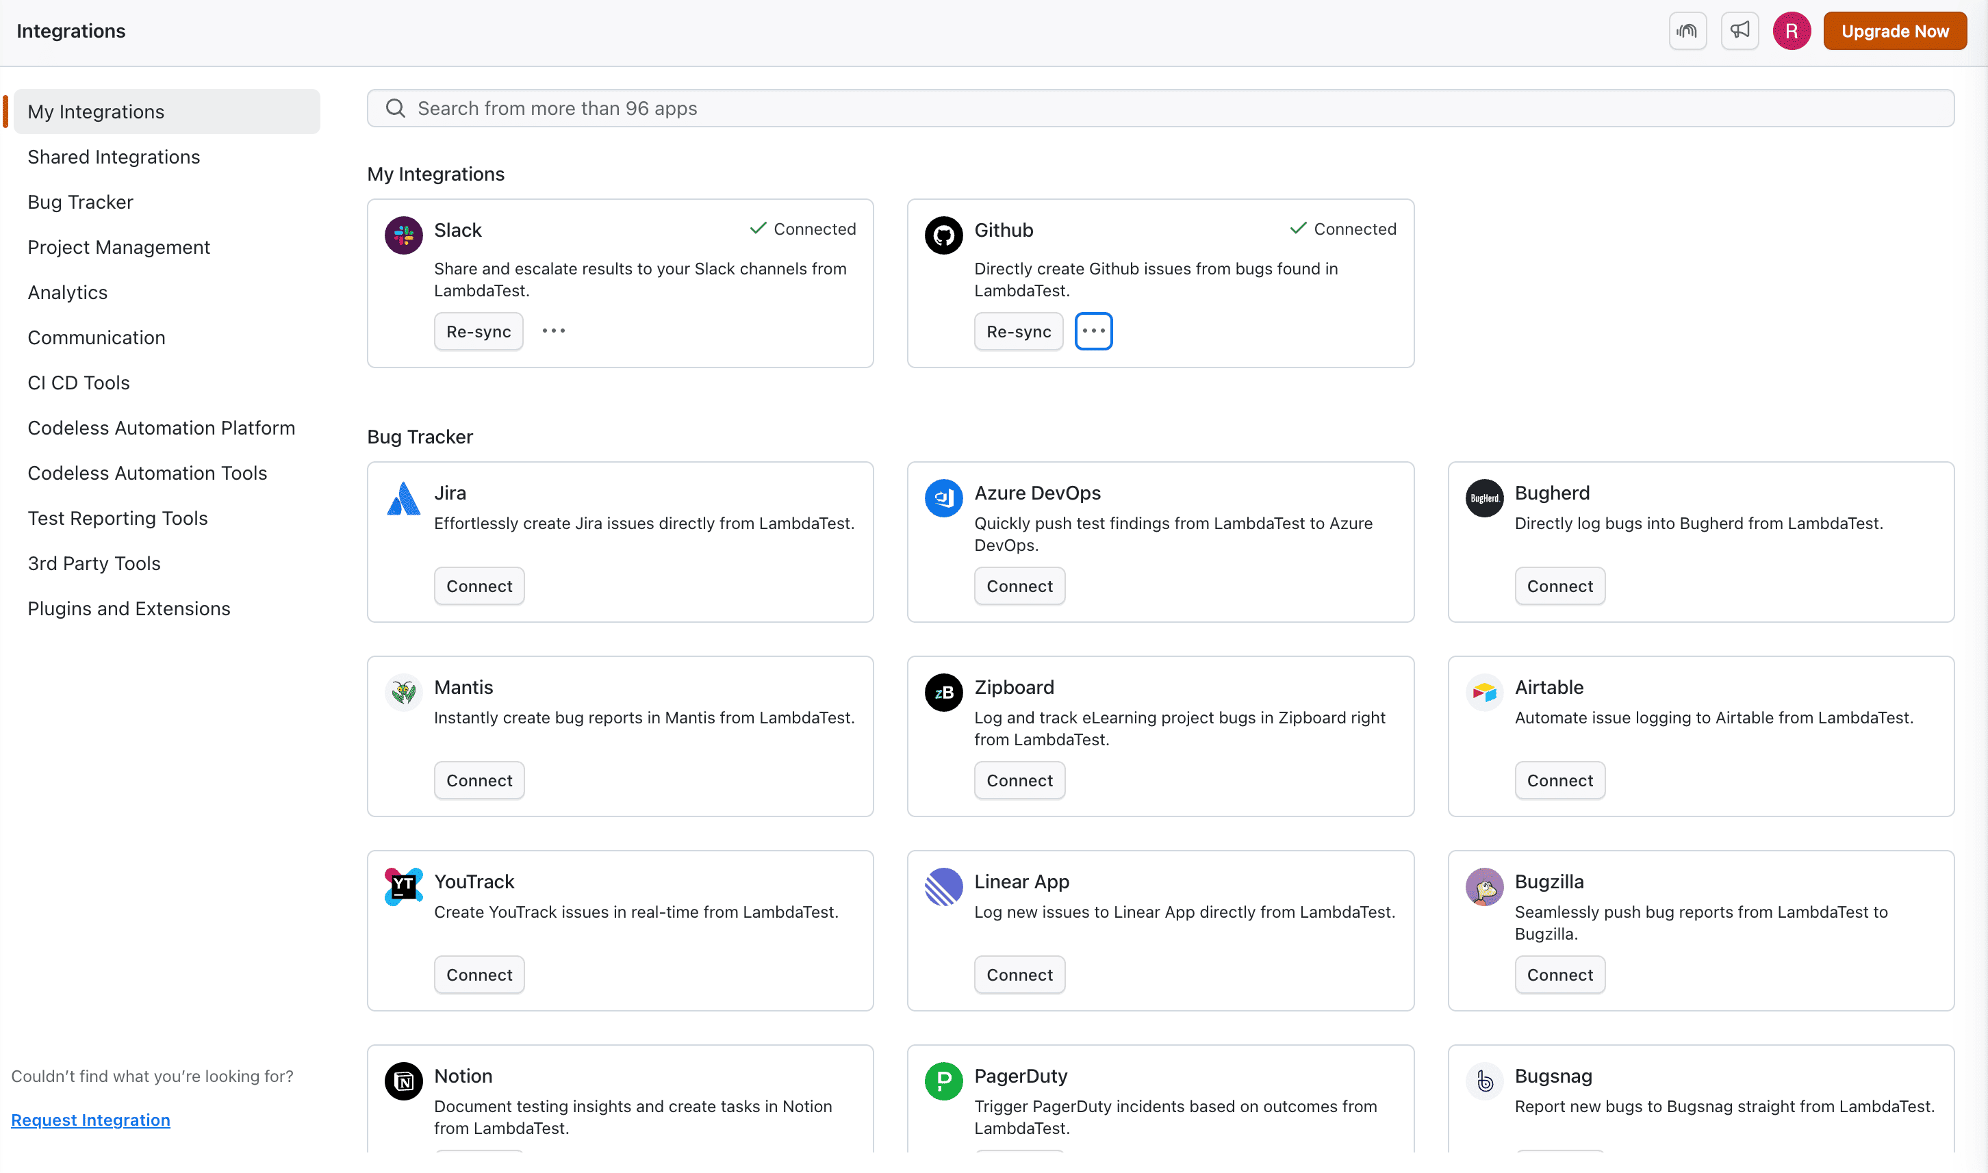
Task: Click the Github logo icon
Action: (943, 235)
